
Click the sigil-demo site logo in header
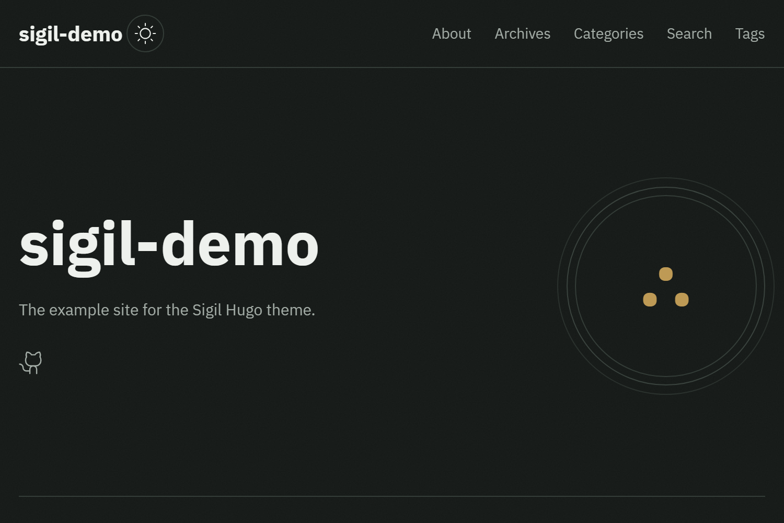71,34
